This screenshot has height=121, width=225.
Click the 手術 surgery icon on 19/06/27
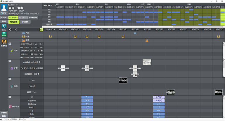[147, 40]
